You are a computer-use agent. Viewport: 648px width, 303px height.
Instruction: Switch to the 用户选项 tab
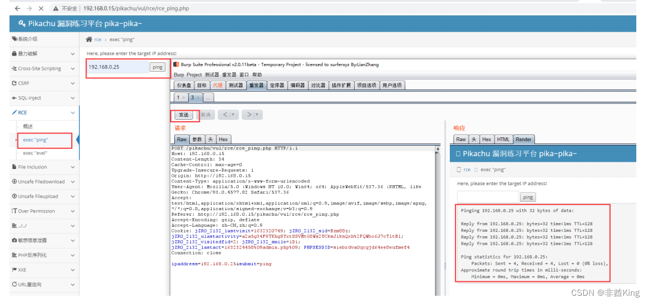point(392,86)
